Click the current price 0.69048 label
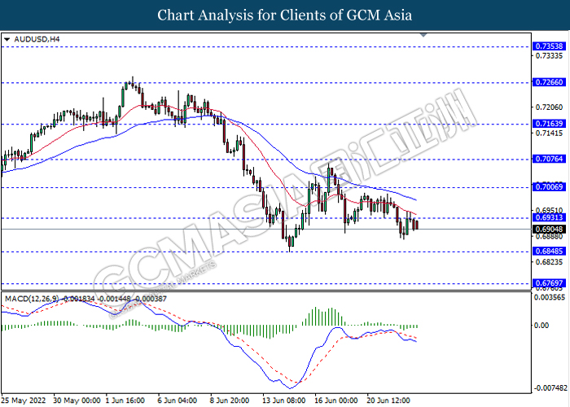 click(x=549, y=229)
